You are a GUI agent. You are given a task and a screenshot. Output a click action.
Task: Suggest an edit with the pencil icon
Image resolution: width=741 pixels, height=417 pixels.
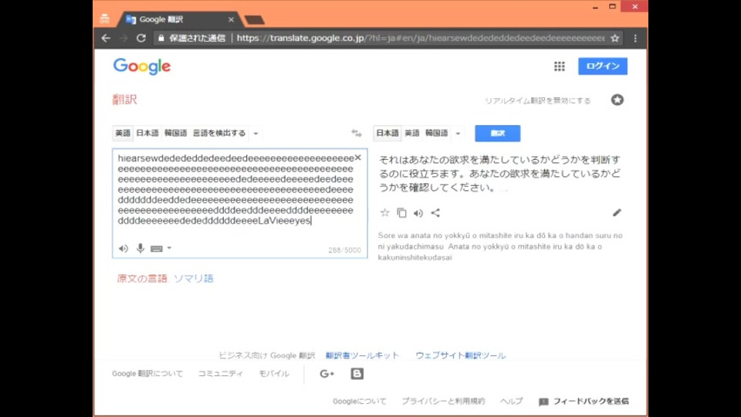(617, 213)
